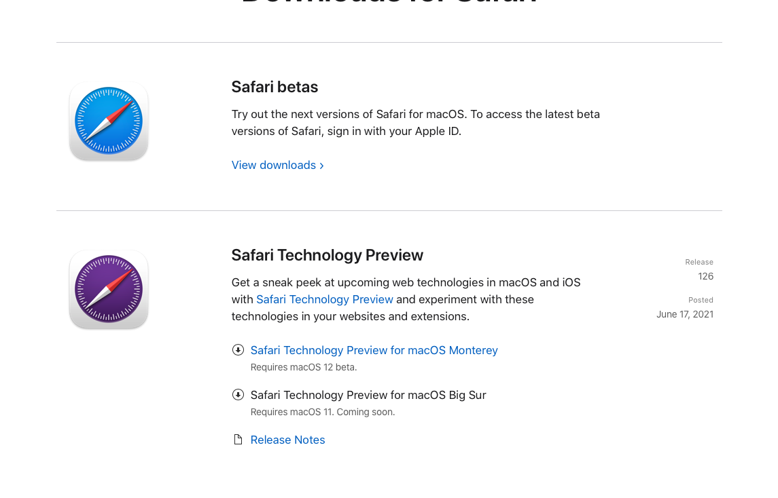This screenshot has height=498, width=778.
Task: Select Safari Technology Preview for macOS Big Sur
Action: click(368, 395)
